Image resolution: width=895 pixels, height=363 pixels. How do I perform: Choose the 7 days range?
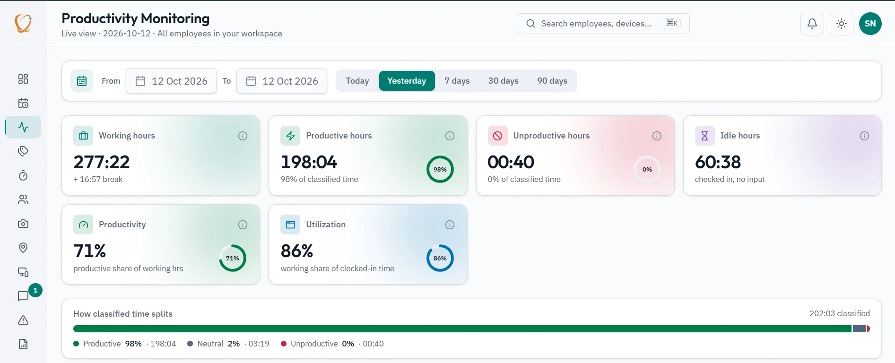[x=457, y=81]
